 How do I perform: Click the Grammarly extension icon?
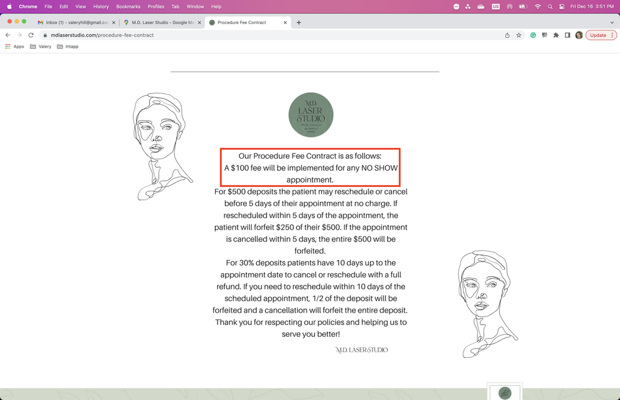pos(533,35)
